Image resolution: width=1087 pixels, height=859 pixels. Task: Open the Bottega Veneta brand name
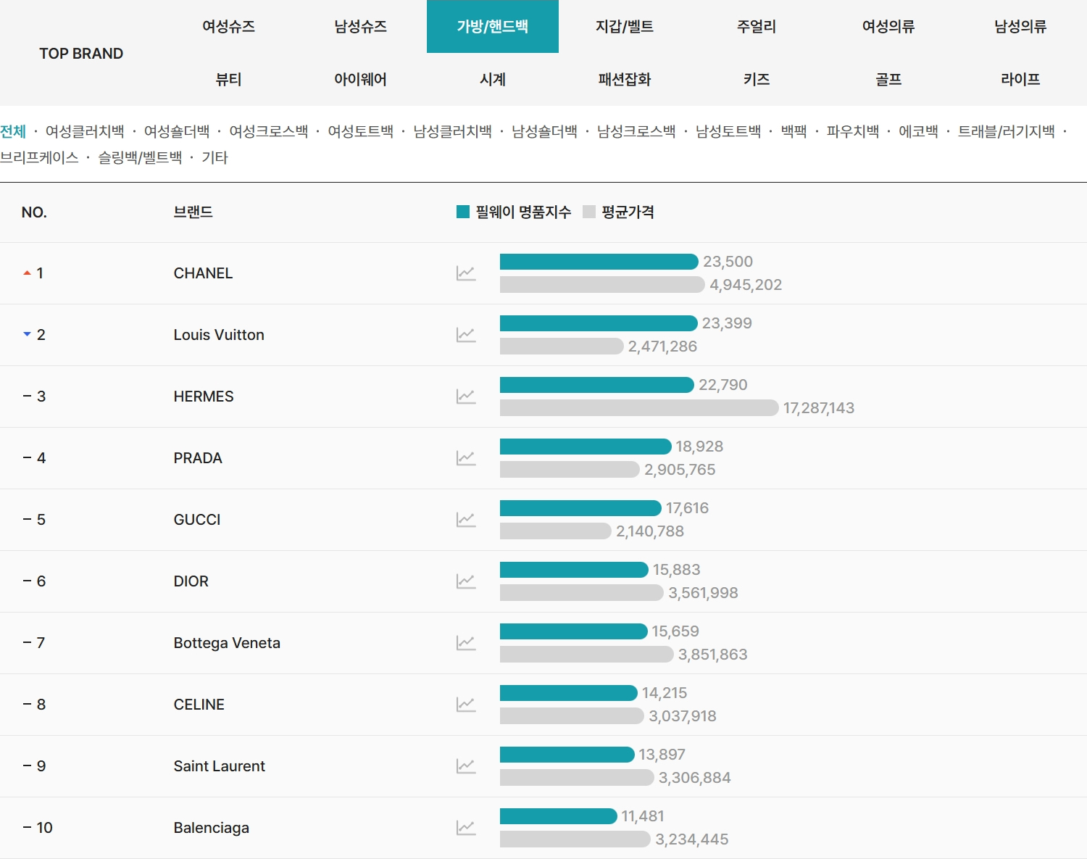[x=227, y=643]
